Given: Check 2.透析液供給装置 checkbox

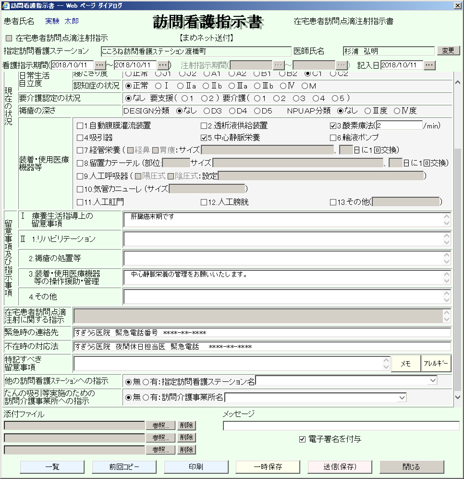Looking at the screenshot, I should point(204,126).
